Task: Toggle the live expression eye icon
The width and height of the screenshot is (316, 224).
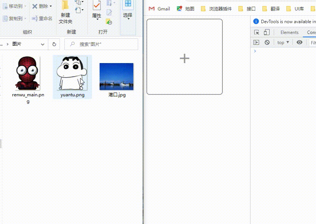Action: click(299, 42)
